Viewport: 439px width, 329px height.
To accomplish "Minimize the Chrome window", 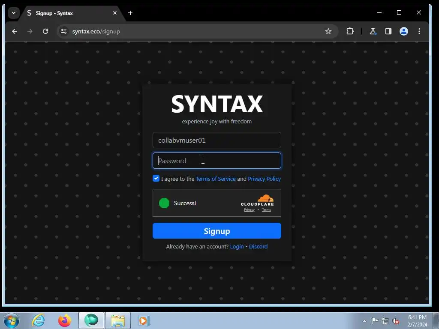I will [379, 12].
